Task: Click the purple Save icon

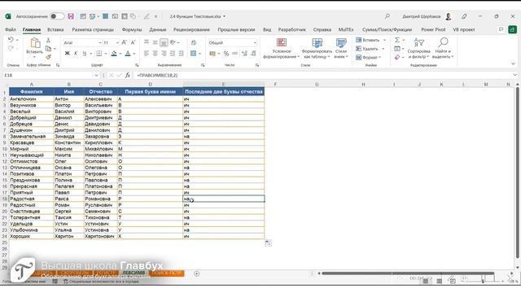Action: (x=71, y=16)
